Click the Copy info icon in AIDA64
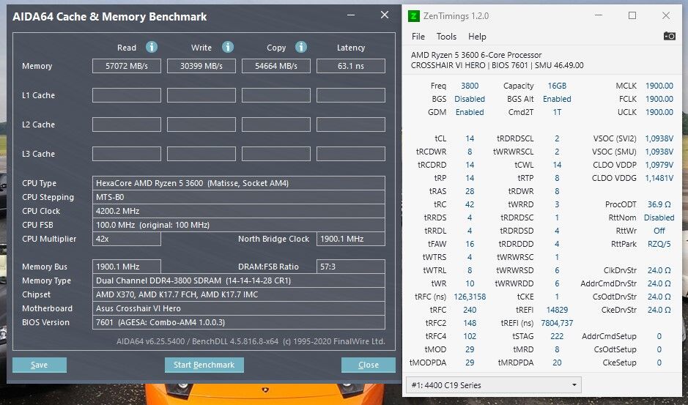688x405 pixels. tap(301, 47)
